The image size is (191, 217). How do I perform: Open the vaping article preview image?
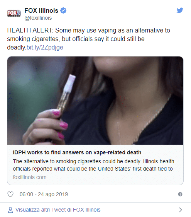(95, 101)
